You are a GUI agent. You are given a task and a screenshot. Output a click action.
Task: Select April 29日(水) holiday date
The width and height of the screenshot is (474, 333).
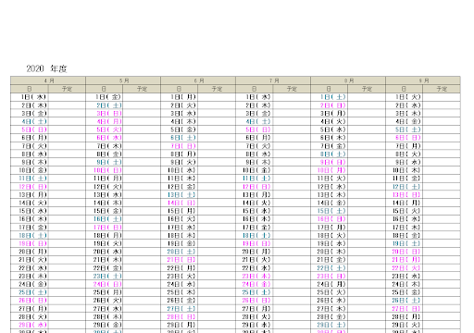(30, 325)
